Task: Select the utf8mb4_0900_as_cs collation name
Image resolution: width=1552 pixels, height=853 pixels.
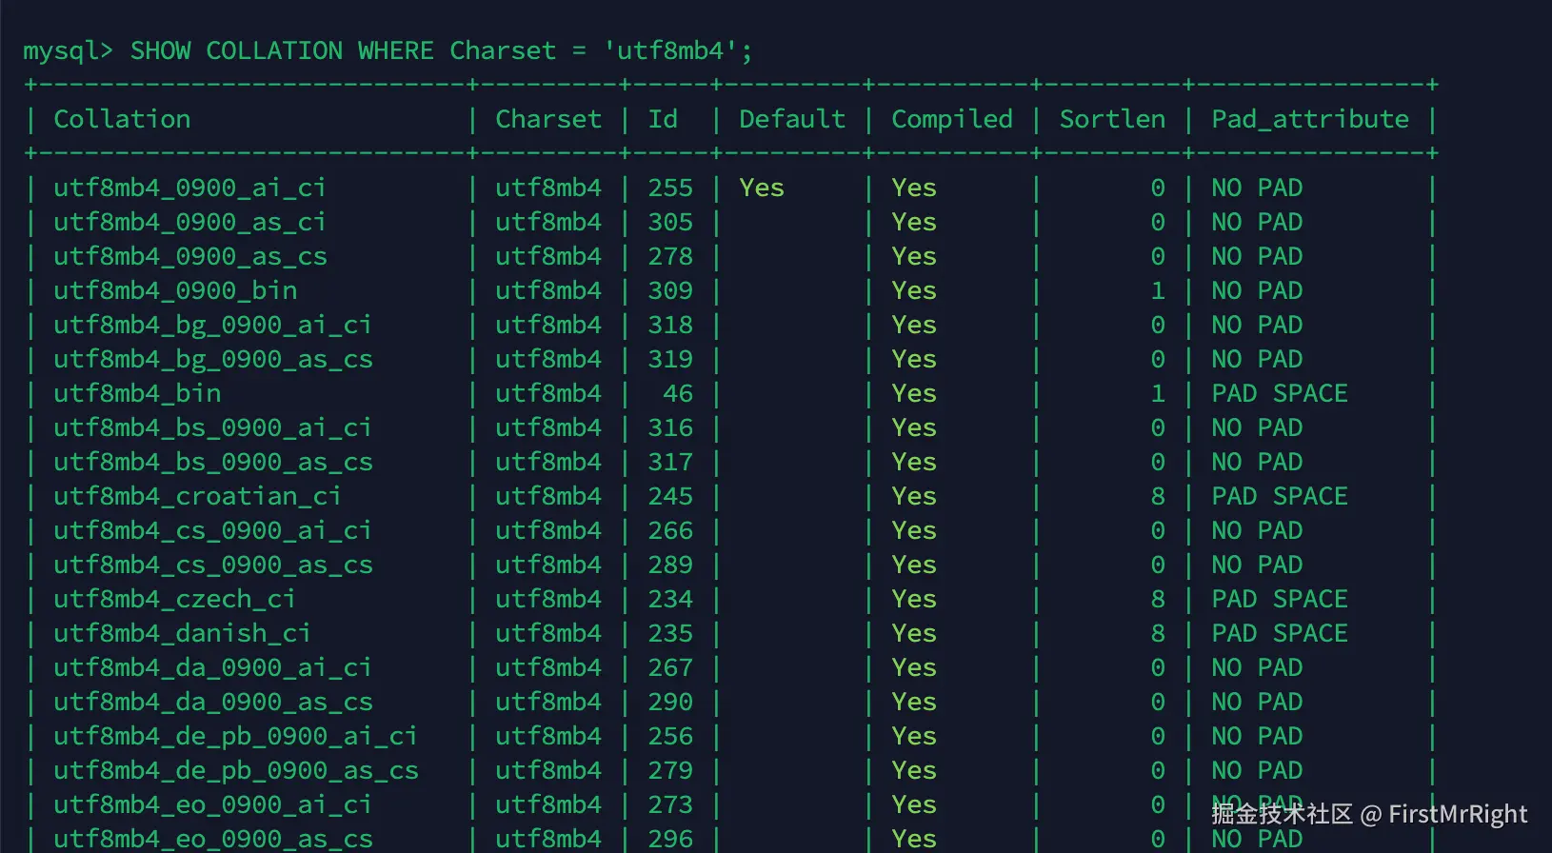Action: tap(189, 256)
